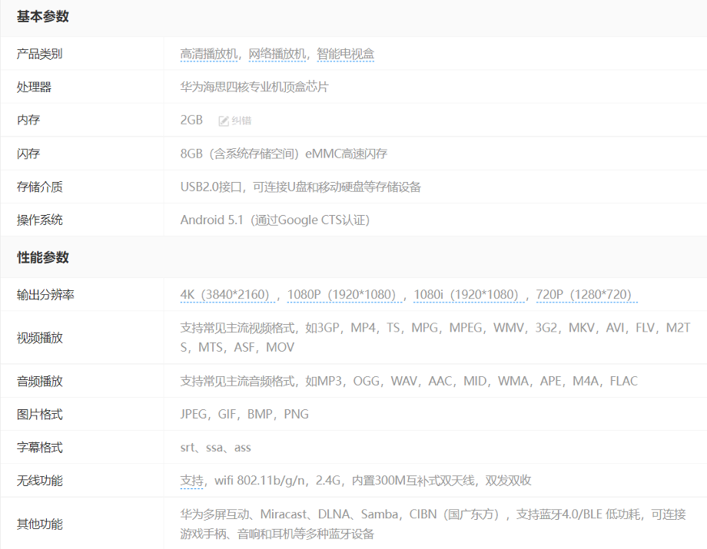The height and width of the screenshot is (549, 707).
Task: Click the 音频播放 row label
Action: [x=40, y=381]
